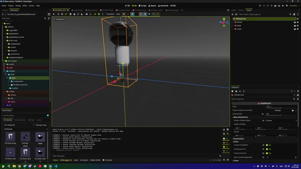Click the Max Contacts Reported stepper
301x169 pixels.
click(296, 157)
